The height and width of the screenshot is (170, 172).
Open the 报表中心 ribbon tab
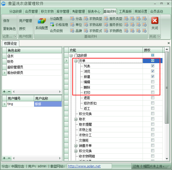tap(94, 11)
